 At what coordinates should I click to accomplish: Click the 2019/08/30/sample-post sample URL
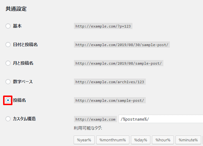coord(122,45)
